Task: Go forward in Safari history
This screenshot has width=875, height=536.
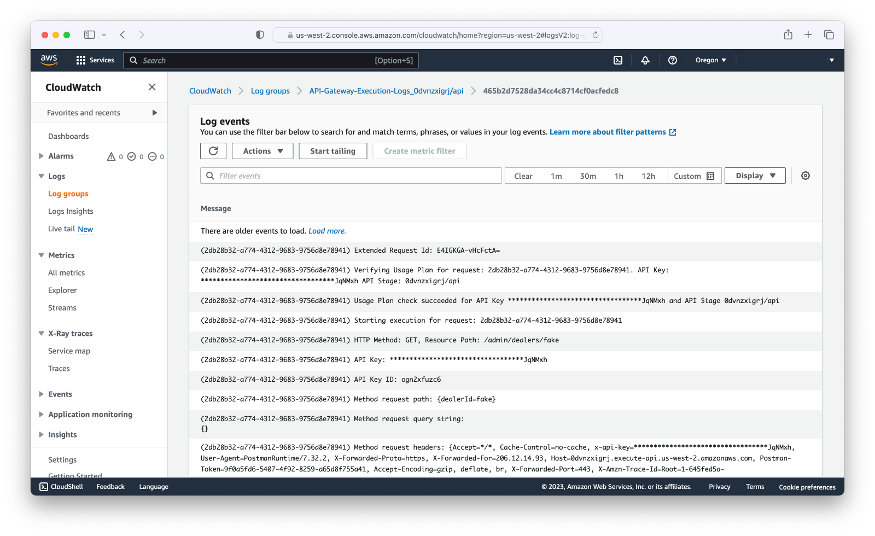Action: [x=142, y=34]
